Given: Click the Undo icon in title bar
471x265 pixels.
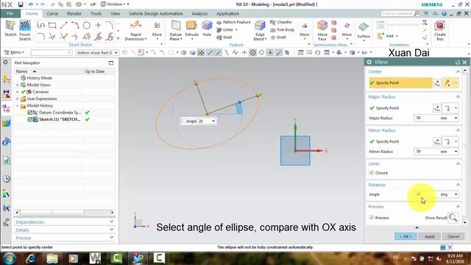Looking at the screenshot, I should click(x=31, y=4).
